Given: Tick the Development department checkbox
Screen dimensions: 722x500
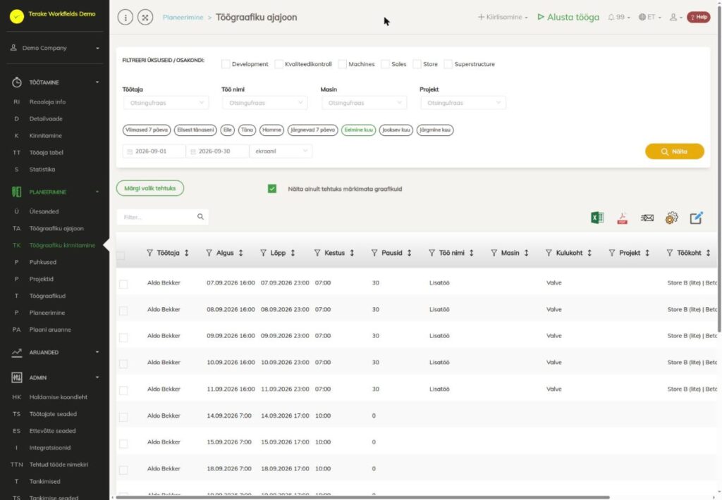Looking at the screenshot, I should [x=226, y=64].
